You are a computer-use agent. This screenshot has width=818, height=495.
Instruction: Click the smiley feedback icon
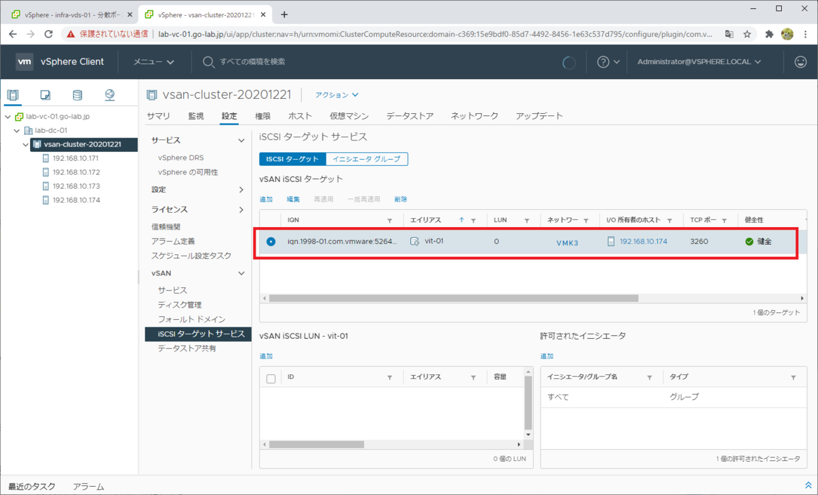tap(800, 62)
